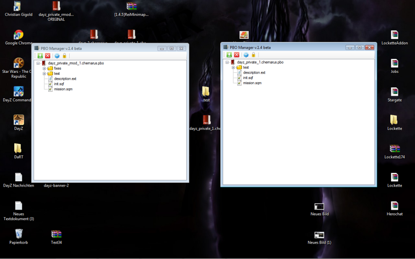Click the red X toolbar icon in left PBO Manager
This screenshot has height=259, width=415.
pyautogui.click(x=48, y=56)
